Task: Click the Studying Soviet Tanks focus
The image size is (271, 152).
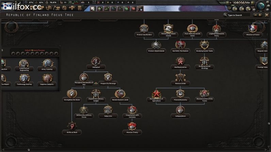Action: (x=204, y=45)
